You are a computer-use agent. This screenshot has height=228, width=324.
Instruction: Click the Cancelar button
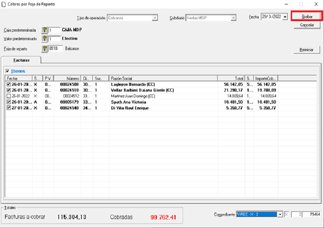(x=307, y=25)
